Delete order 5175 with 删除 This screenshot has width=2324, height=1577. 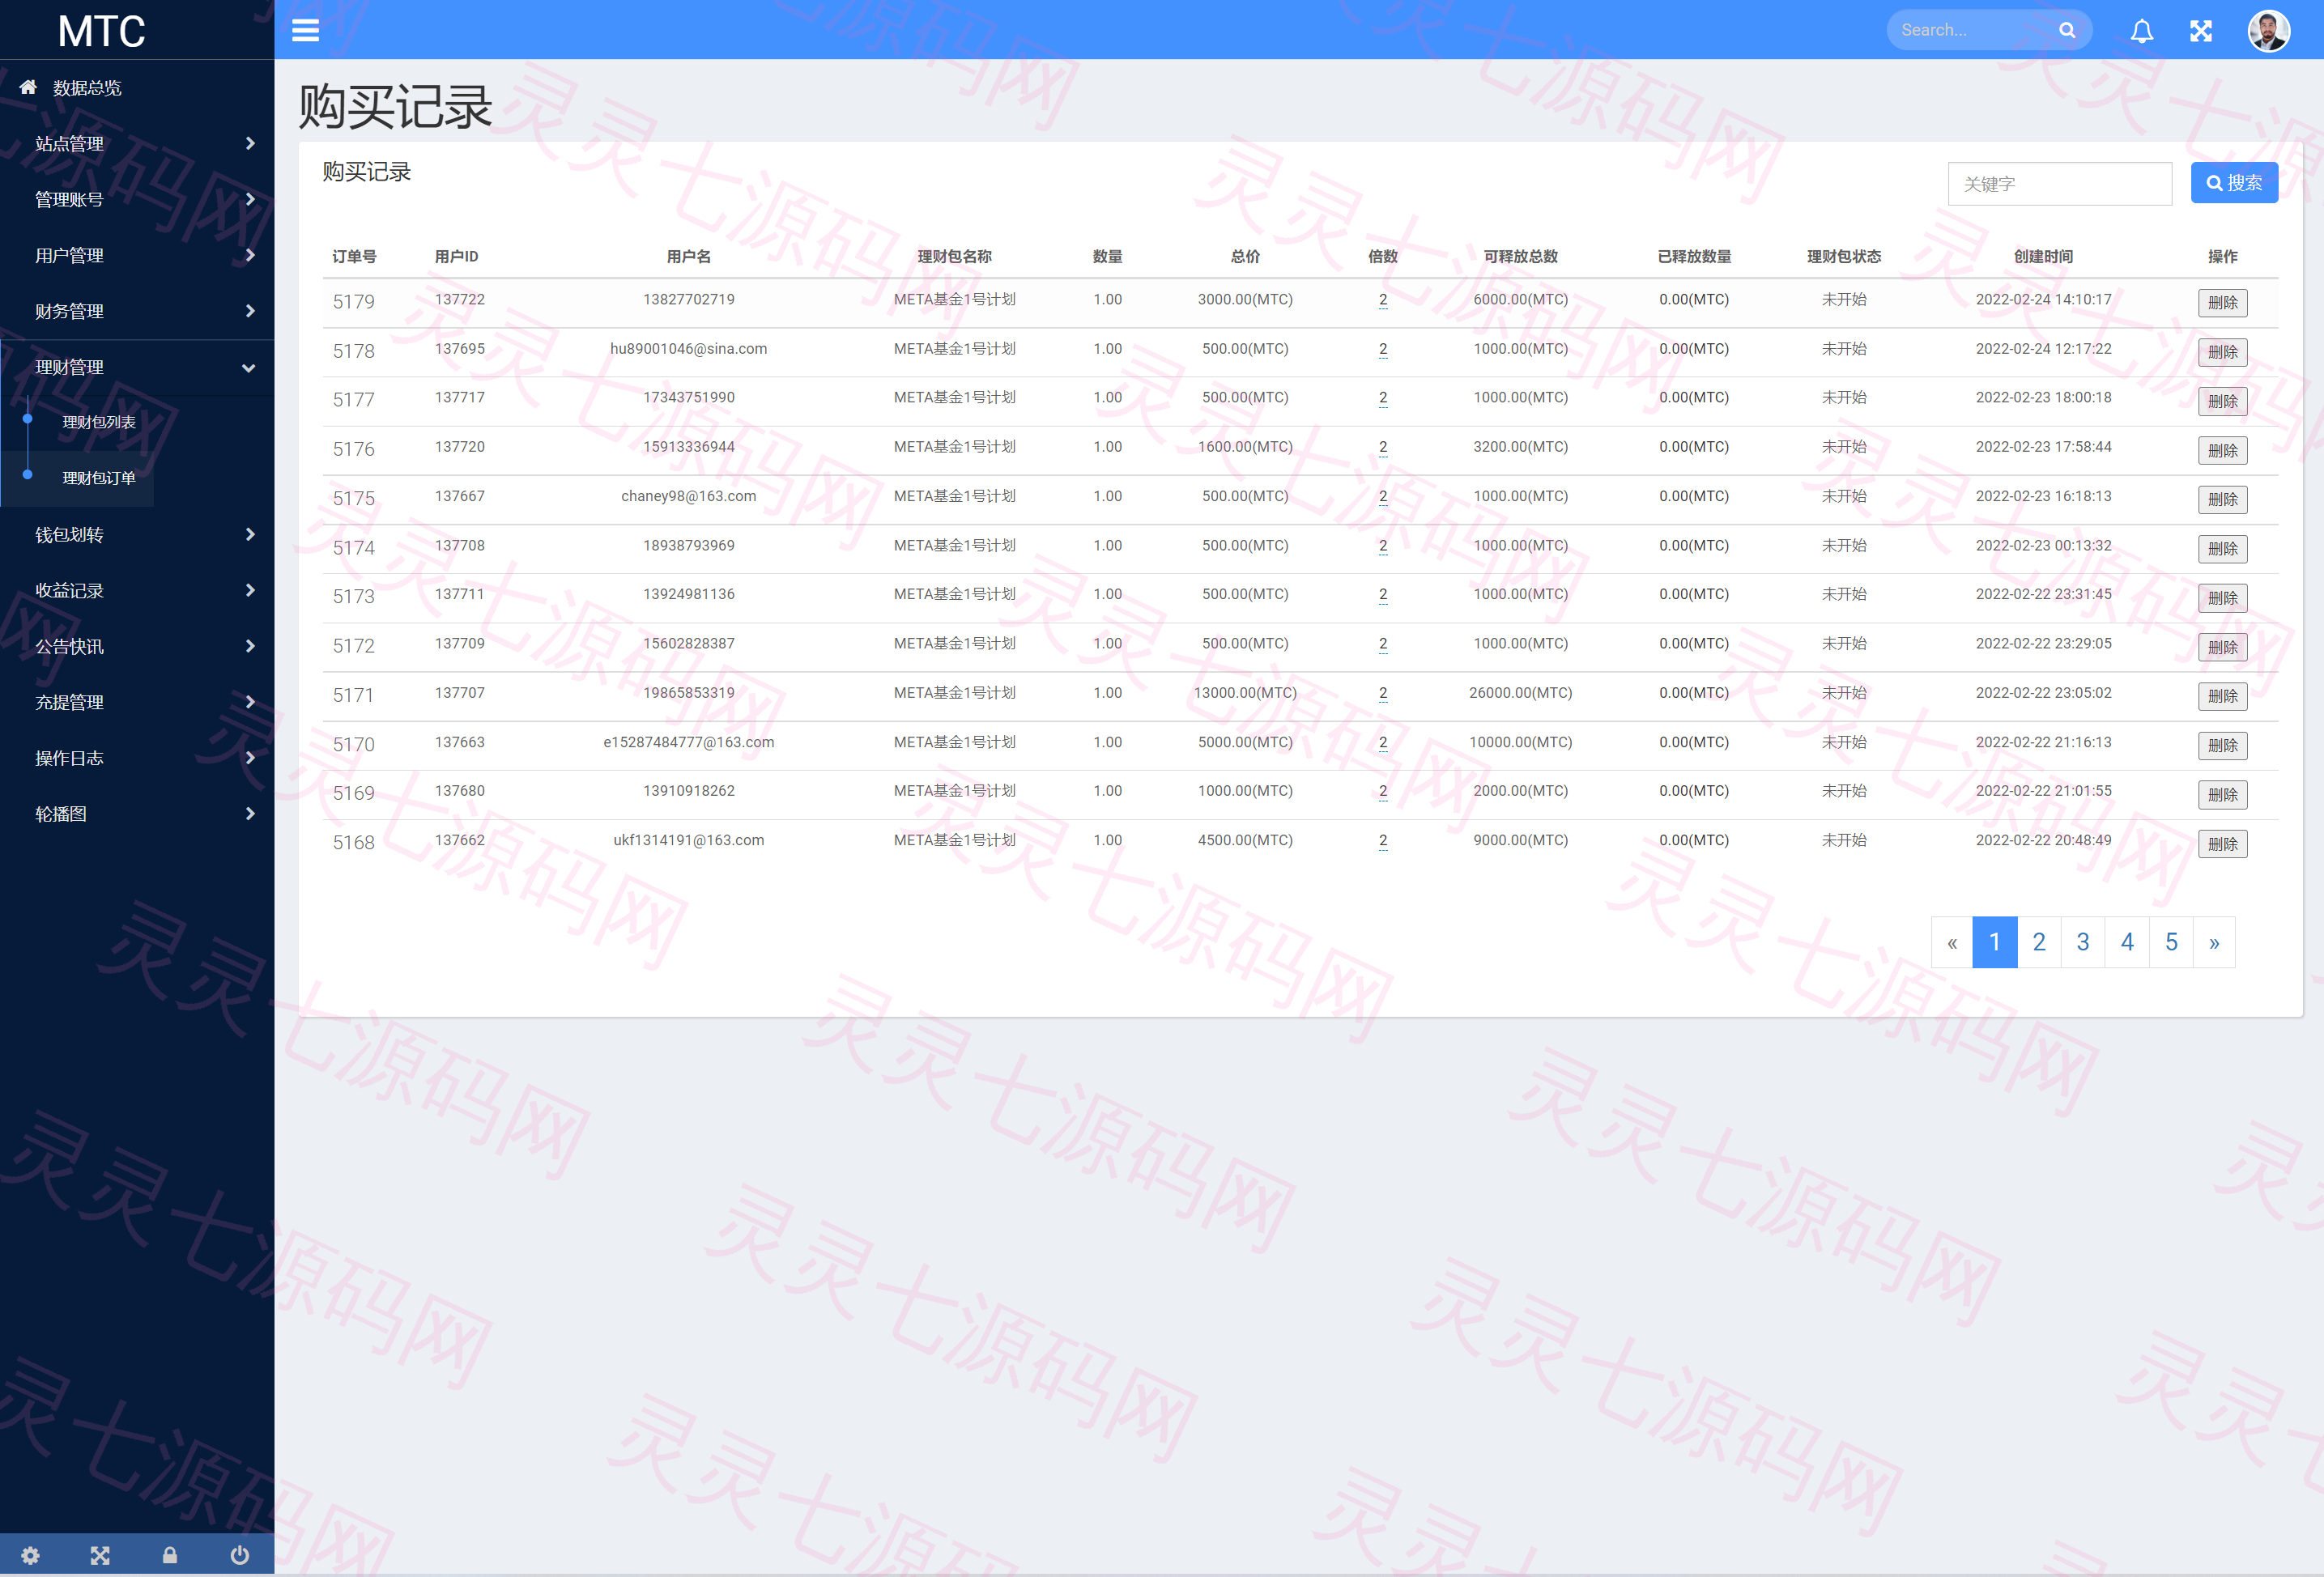tap(2222, 500)
